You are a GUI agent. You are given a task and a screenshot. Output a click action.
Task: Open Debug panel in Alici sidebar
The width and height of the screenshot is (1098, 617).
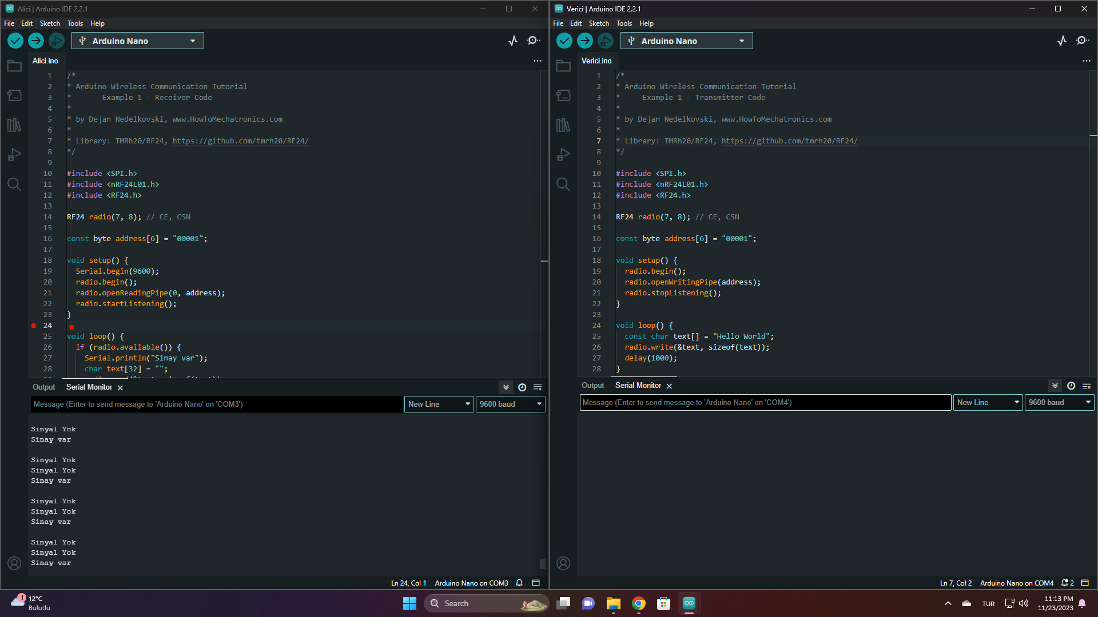tap(14, 155)
